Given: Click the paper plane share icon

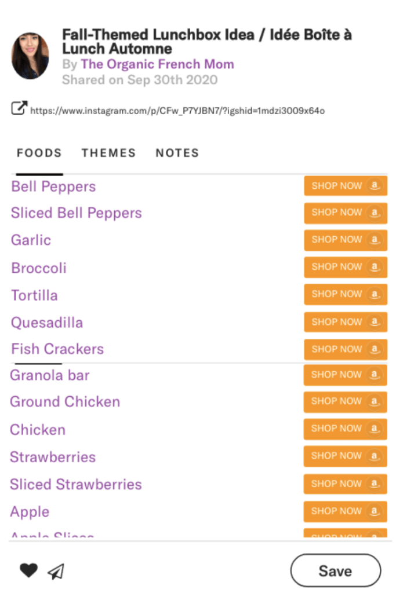Looking at the screenshot, I should pos(56,572).
